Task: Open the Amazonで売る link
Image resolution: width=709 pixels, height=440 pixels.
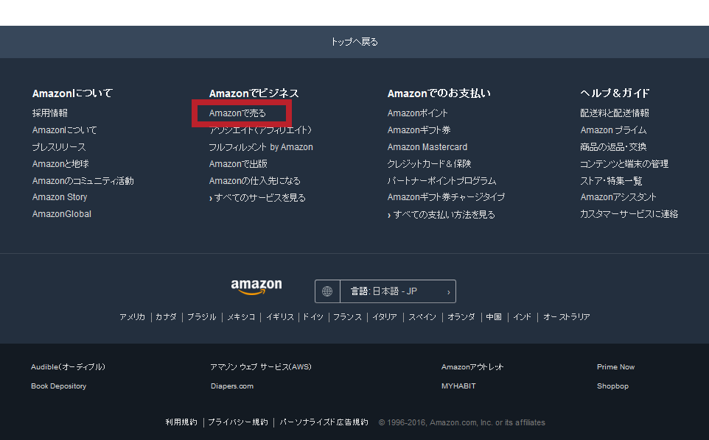Action: tap(237, 113)
